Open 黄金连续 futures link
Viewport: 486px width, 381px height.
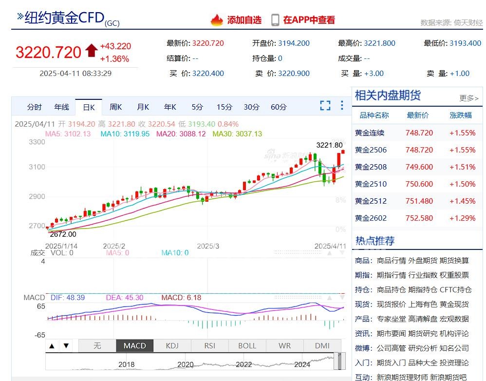click(370, 133)
